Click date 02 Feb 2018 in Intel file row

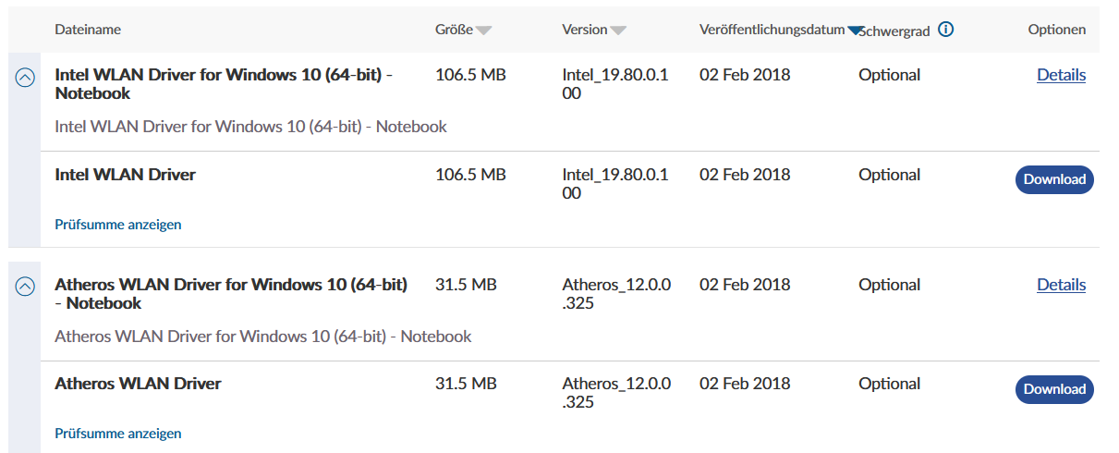pos(745,175)
